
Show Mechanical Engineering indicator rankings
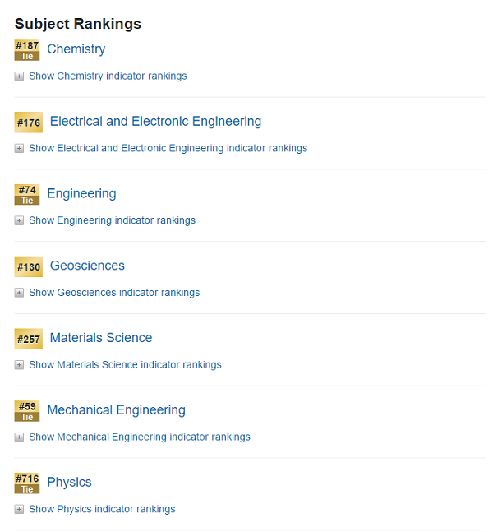pyautogui.click(x=139, y=437)
